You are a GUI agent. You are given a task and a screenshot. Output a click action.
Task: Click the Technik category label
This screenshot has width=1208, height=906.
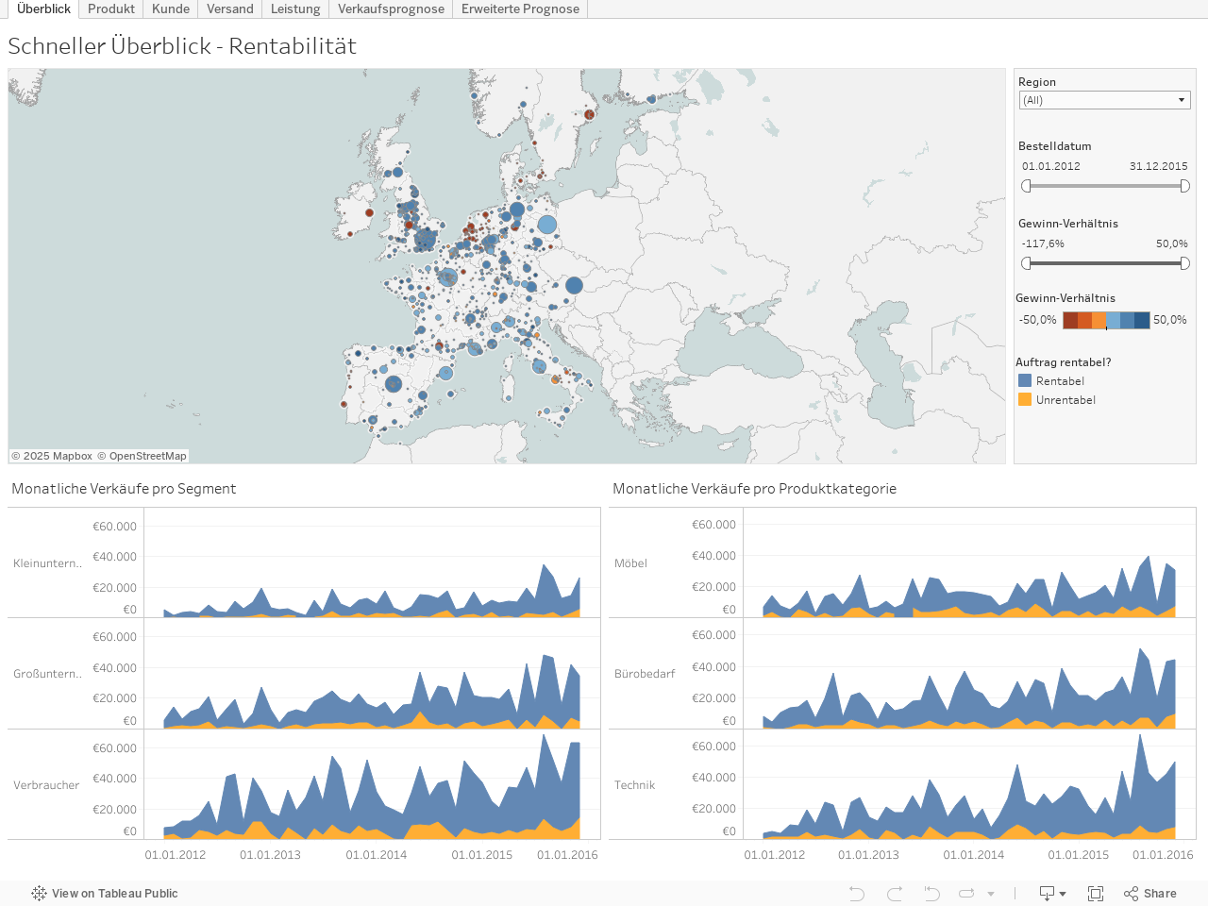coord(634,785)
